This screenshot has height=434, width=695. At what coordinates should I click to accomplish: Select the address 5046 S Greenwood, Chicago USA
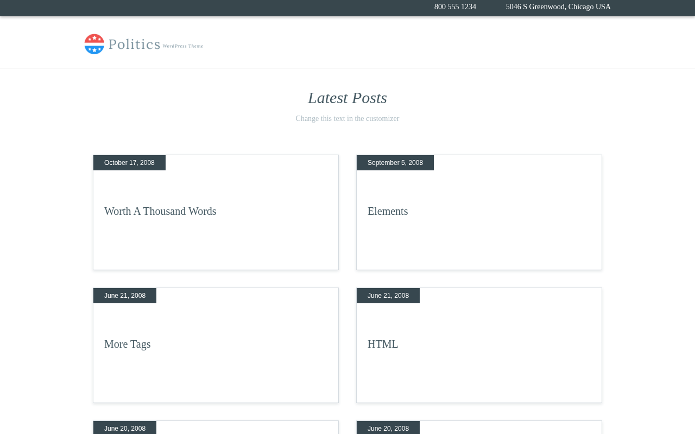pyautogui.click(x=558, y=7)
